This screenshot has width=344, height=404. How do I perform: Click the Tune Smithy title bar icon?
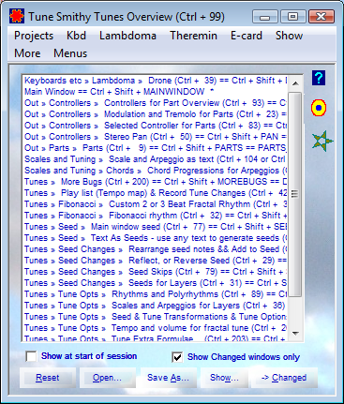pos(17,16)
